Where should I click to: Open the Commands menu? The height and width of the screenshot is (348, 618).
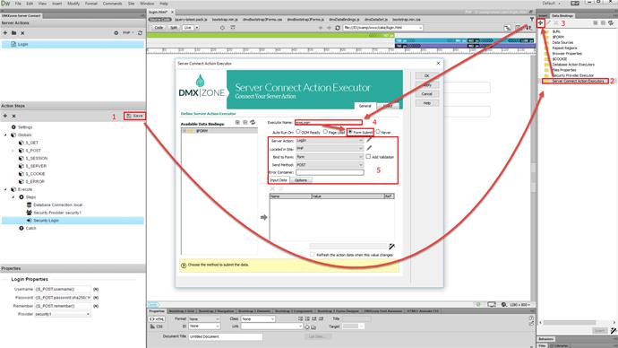tap(112, 4)
